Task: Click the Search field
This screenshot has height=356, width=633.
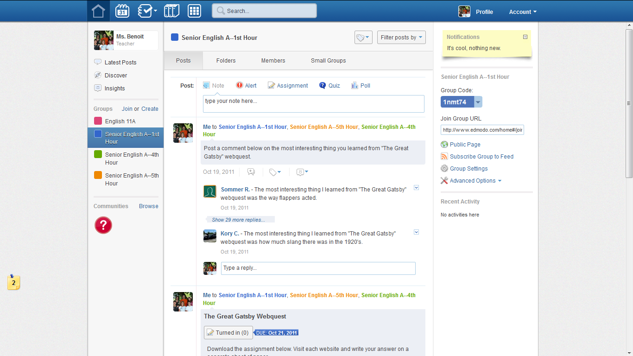Action: point(264,11)
